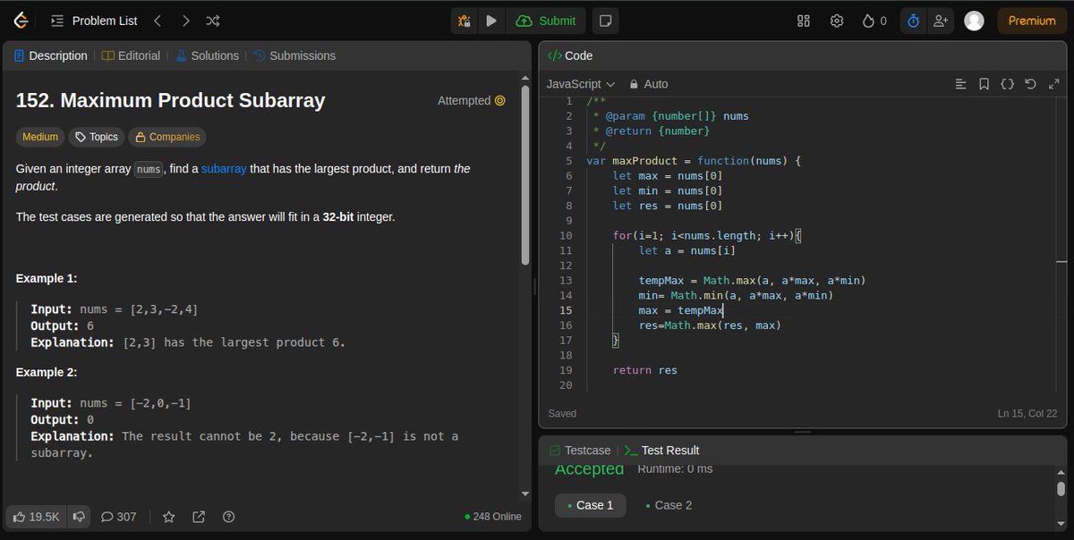Image resolution: width=1074 pixels, height=540 pixels.
Task: Click the debugger bug icon
Action: point(464,21)
